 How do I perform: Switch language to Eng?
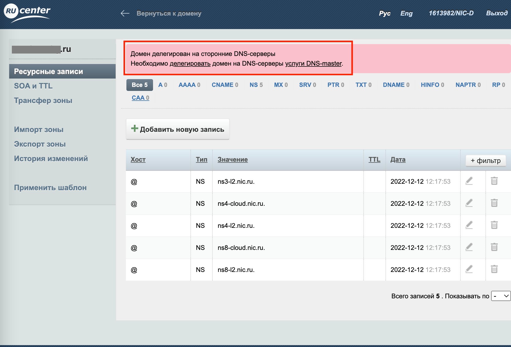406,13
